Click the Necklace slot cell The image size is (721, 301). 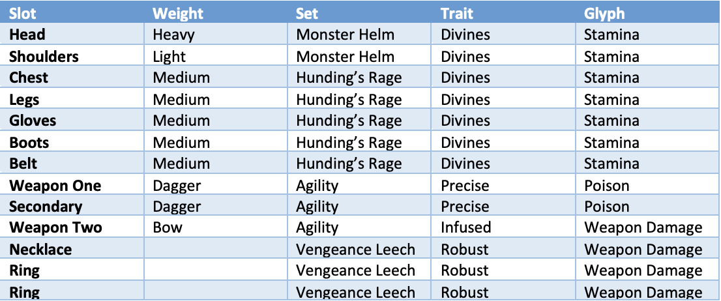coord(40,250)
